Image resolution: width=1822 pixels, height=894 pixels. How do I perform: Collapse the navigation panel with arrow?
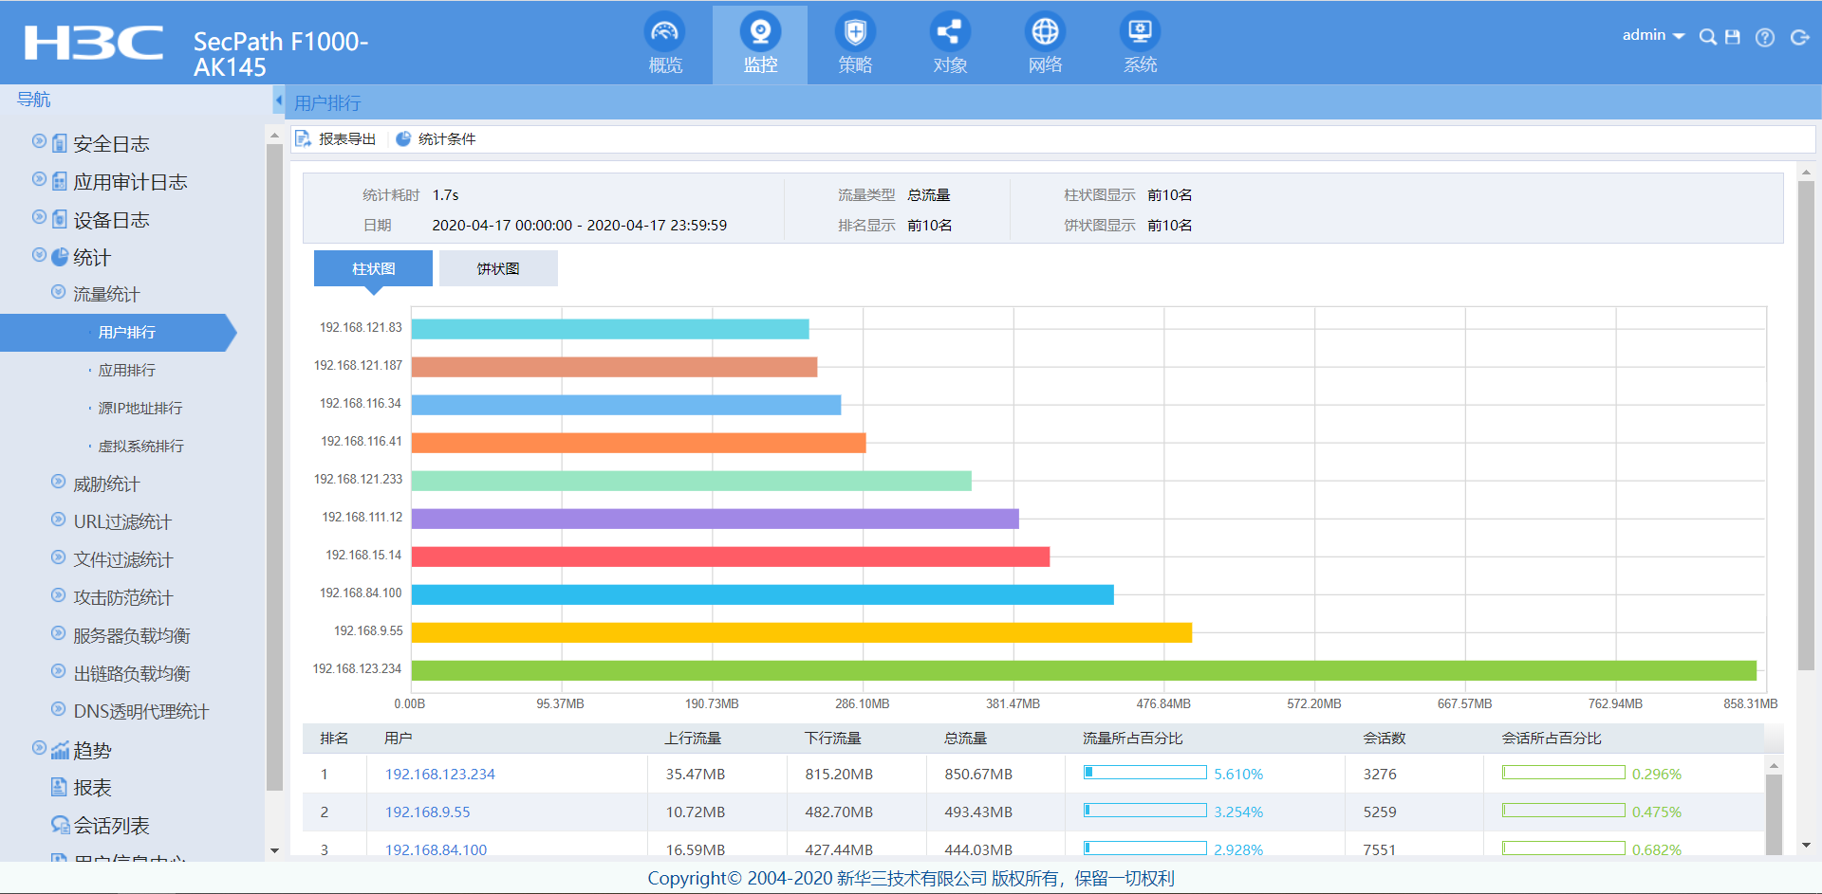(x=278, y=100)
